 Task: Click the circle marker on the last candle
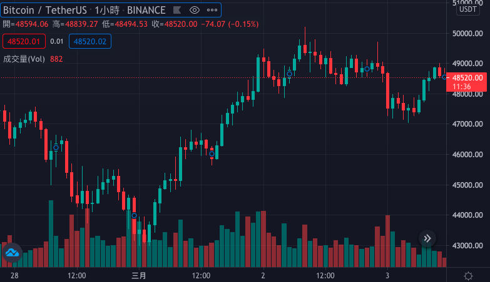click(445, 77)
